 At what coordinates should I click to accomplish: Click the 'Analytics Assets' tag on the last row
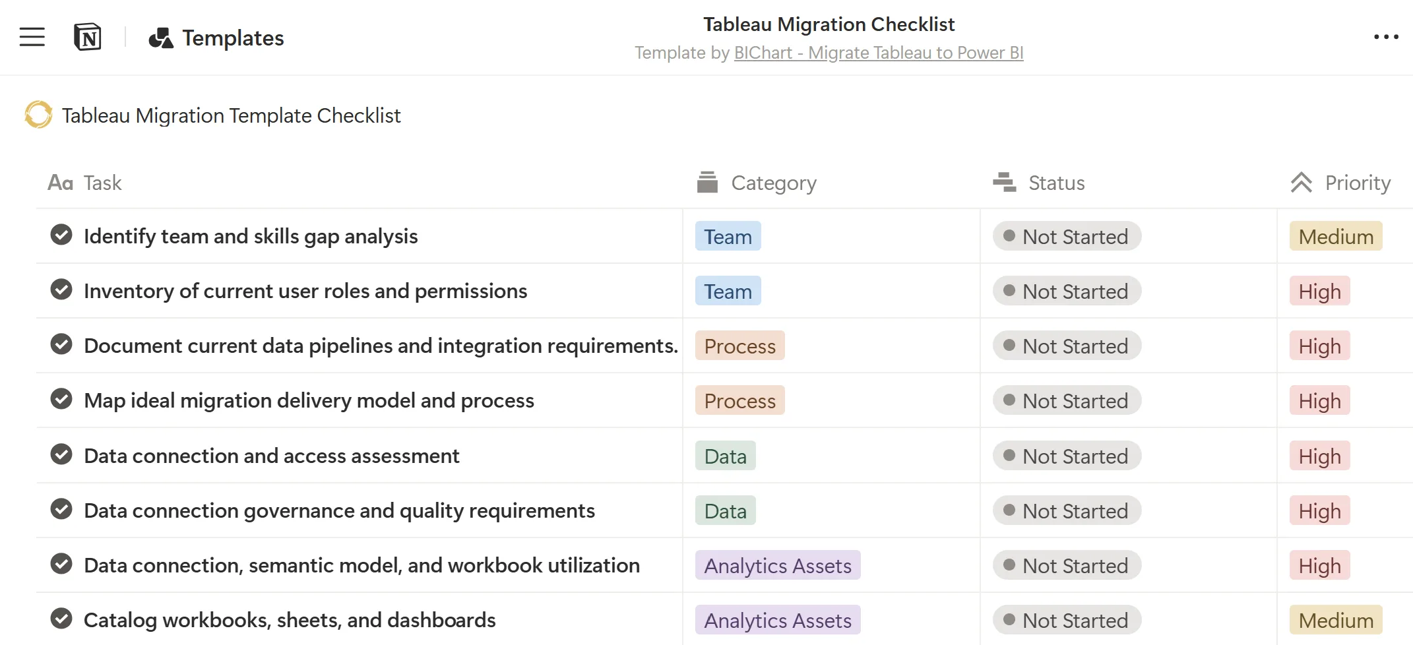click(x=777, y=619)
